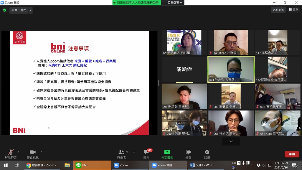
Task: Toggle 中 Chinese input mode indicator
Action: [243, 163]
